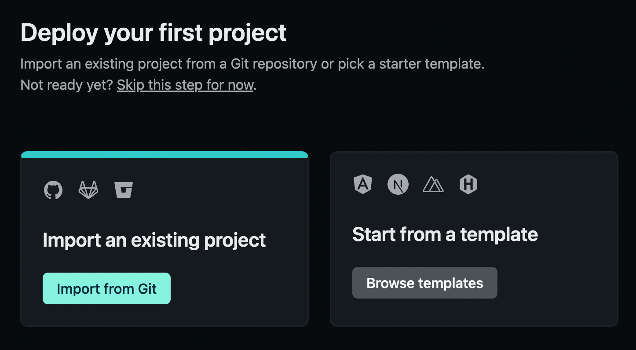Select the GitLab fox logo icon
This screenshot has height=350, width=636.
point(88,190)
